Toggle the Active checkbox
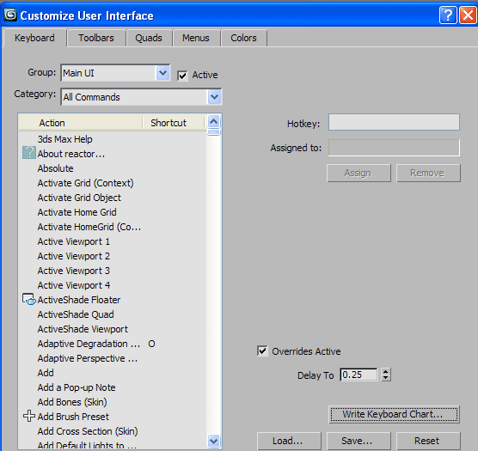 (x=182, y=76)
